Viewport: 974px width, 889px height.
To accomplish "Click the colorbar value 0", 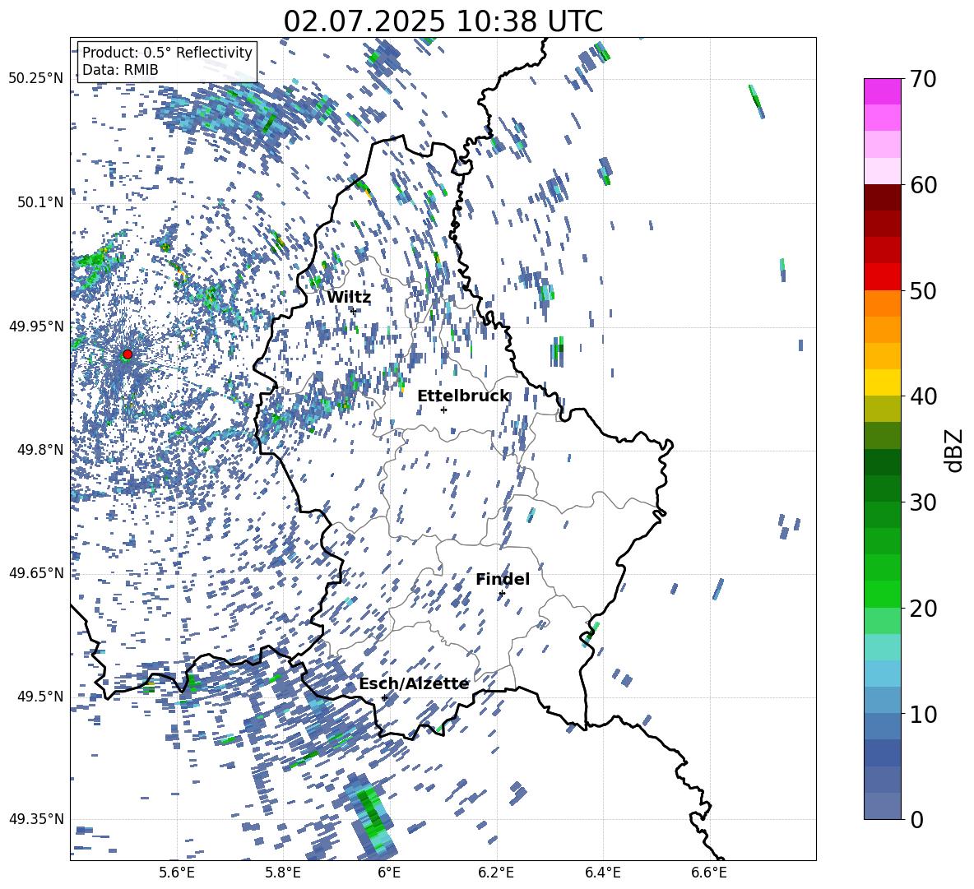I will click(x=917, y=819).
